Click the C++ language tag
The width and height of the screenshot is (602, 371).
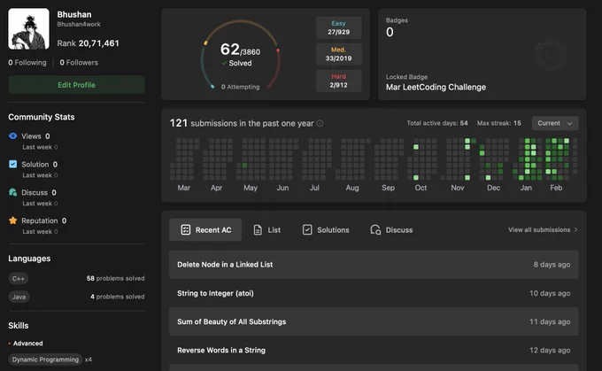[19, 278]
